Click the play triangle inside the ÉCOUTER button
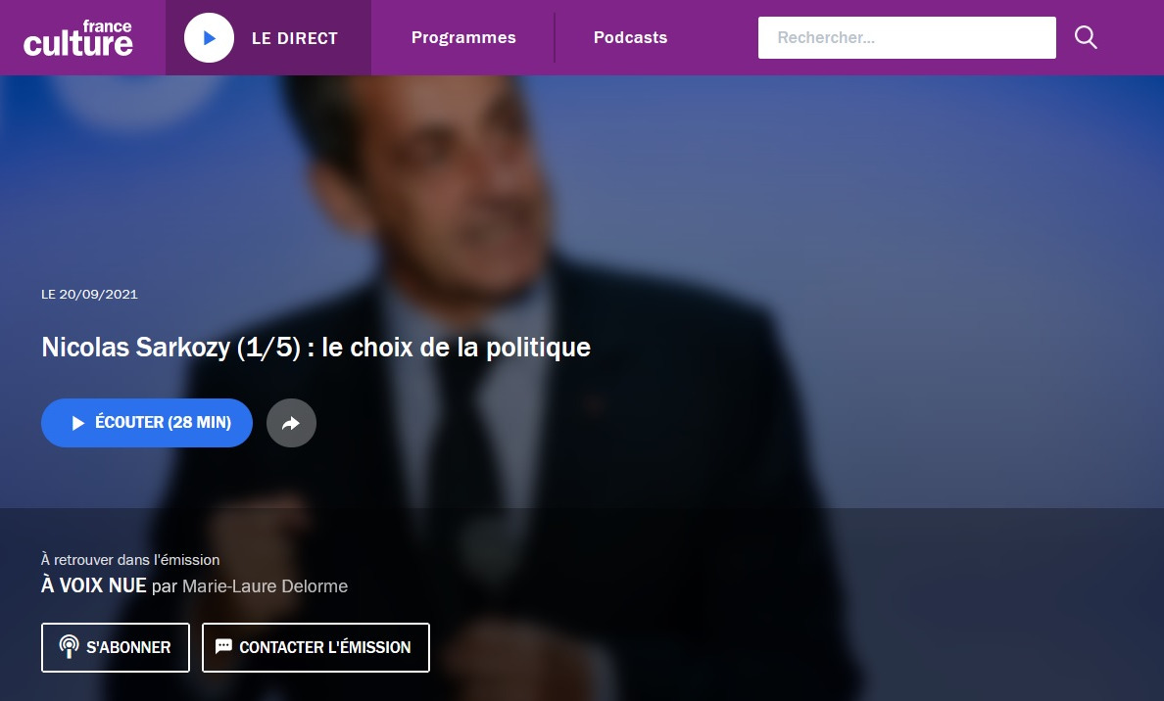 78,423
